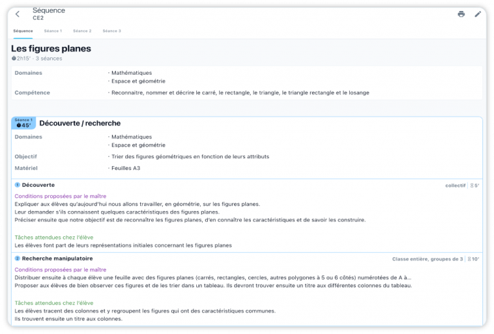494x334 pixels.
Task: Switch to the Séance 1 tab
Action: pos(53,31)
